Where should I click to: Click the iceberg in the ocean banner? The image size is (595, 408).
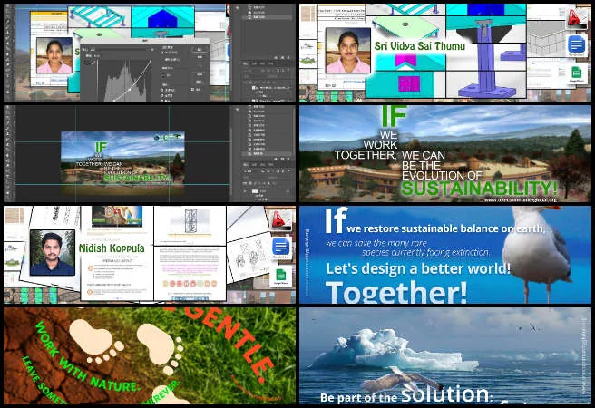pyautogui.click(x=393, y=350)
